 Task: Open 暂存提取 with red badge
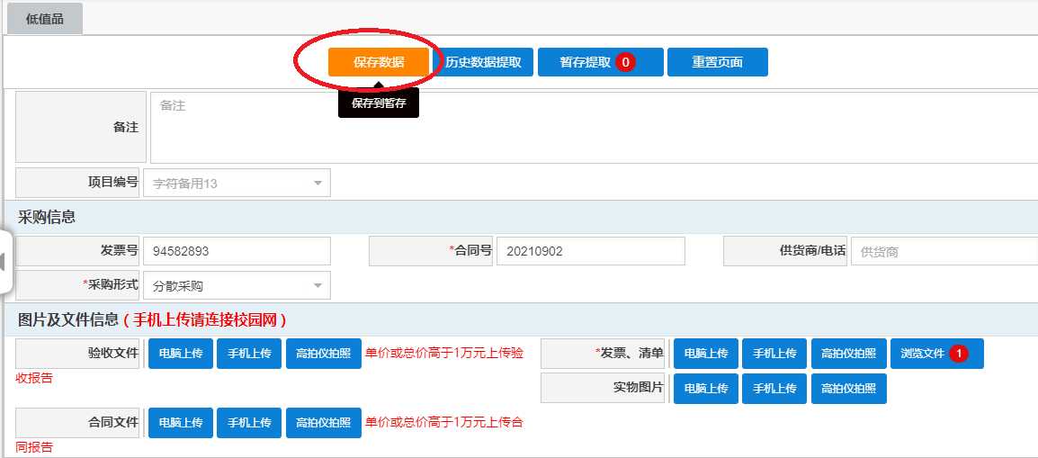pos(600,62)
